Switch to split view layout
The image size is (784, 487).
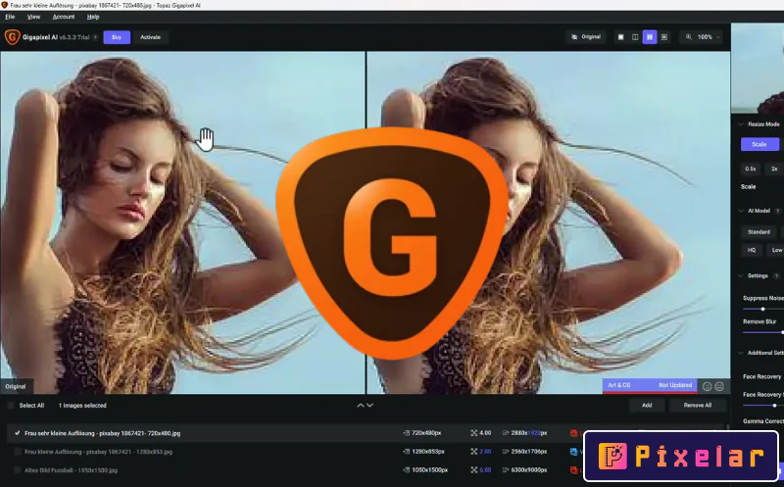coord(635,37)
